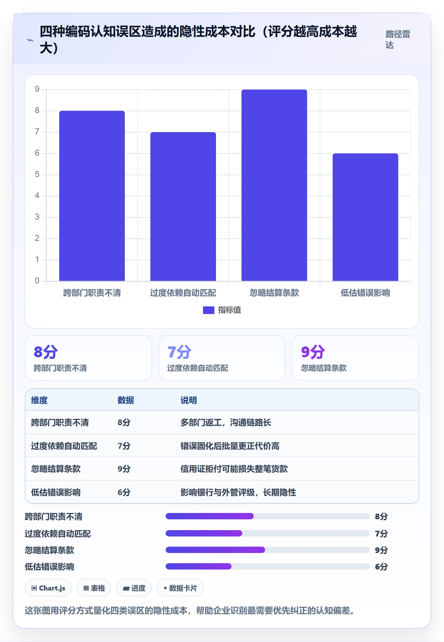Click the 6分 progress bar for 低估错误影响
444x642 pixels.
pos(268,566)
